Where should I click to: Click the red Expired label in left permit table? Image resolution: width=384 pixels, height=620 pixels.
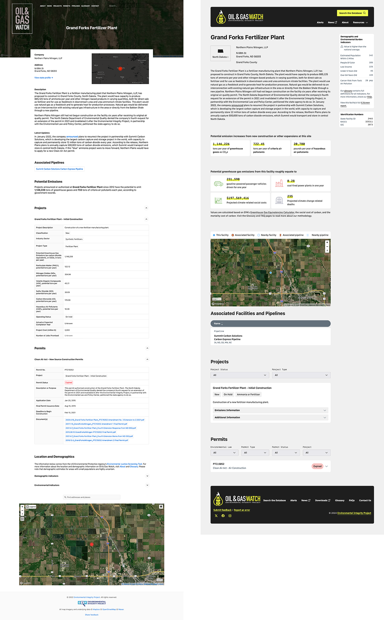point(69,383)
